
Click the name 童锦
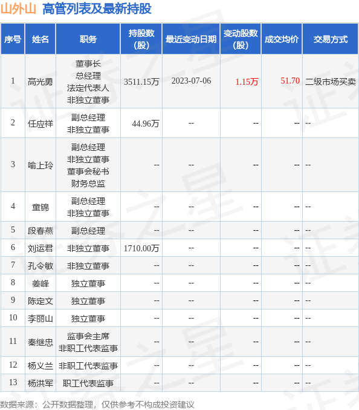tap(40, 207)
